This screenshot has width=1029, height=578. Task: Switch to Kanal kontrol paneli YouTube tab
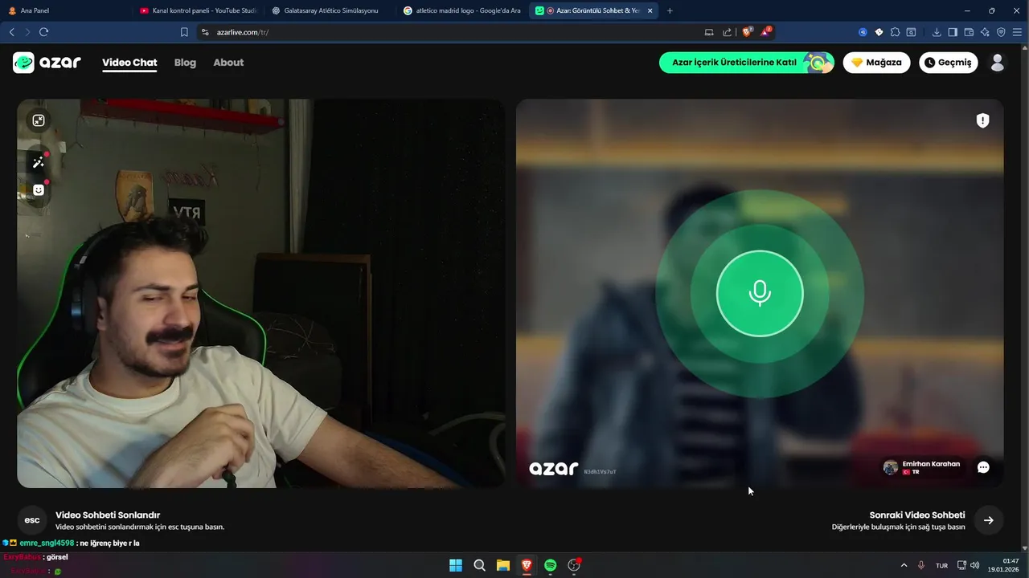(197, 10)
